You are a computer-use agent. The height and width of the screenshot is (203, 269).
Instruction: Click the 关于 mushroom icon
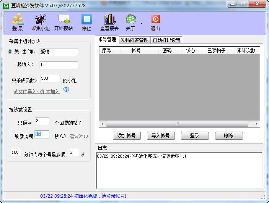[130, 22]
